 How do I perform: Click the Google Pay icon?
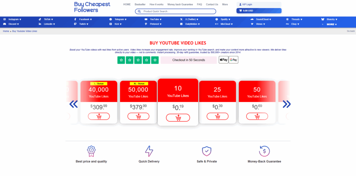[233, 60]
